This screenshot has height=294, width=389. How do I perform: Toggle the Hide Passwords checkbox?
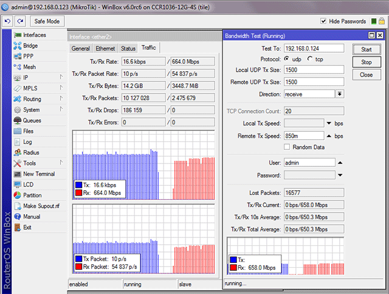[323, 21]
